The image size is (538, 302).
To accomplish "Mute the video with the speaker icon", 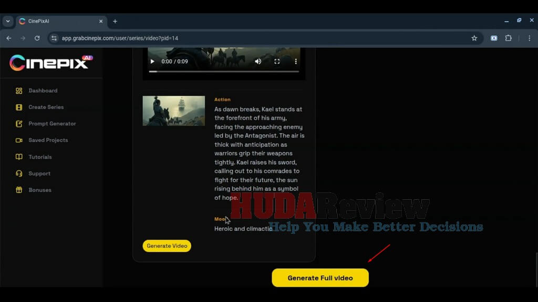I will click(x=258, y=62).
